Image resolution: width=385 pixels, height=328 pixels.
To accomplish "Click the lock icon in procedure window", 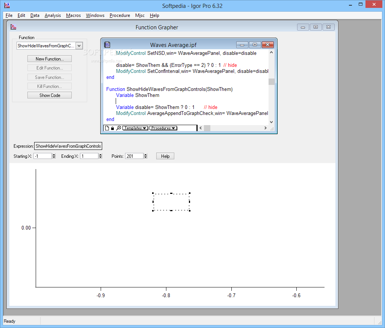I will (x=112, y=128).
